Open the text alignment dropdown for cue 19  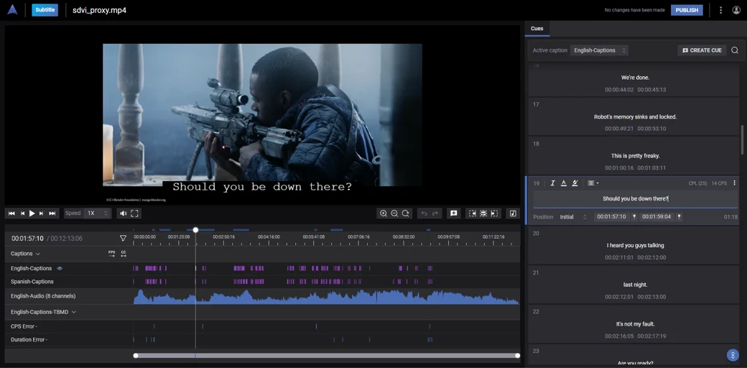pos(593,183)
